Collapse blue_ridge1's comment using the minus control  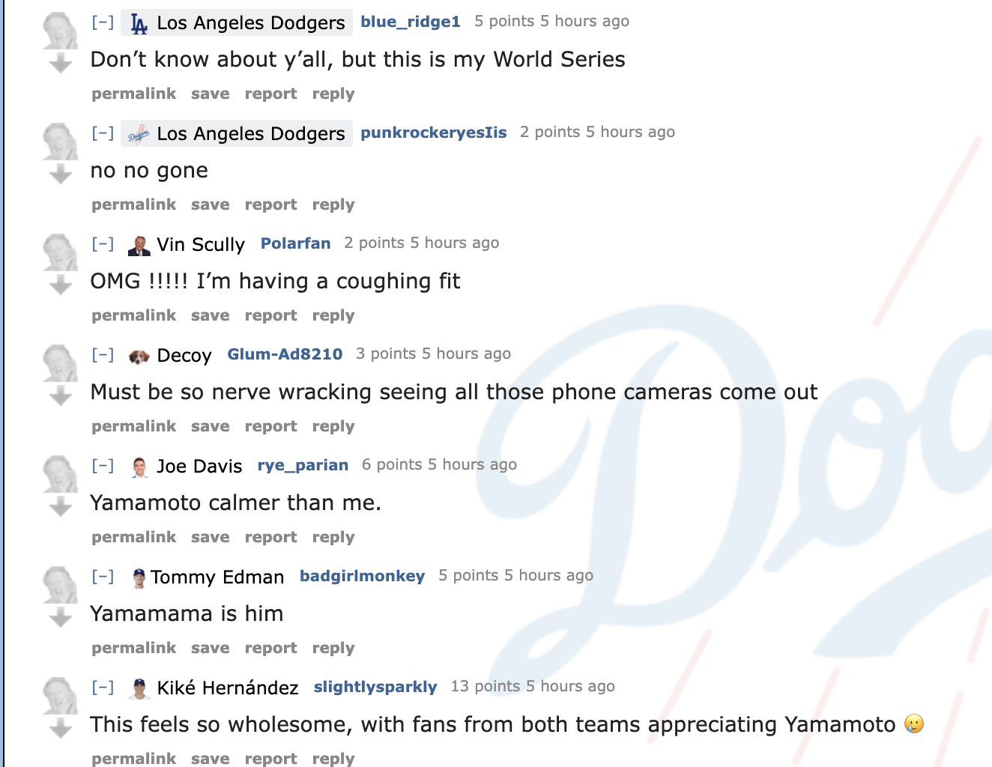click(103, 22)
